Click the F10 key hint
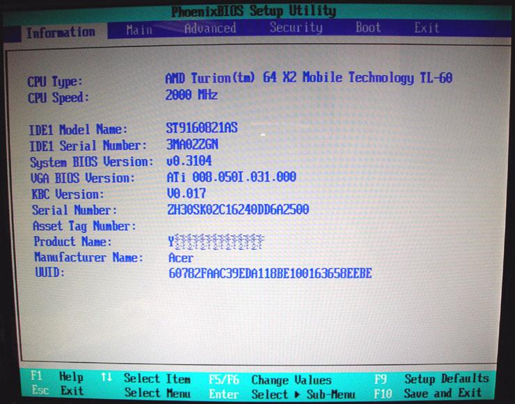 [383, 394]
